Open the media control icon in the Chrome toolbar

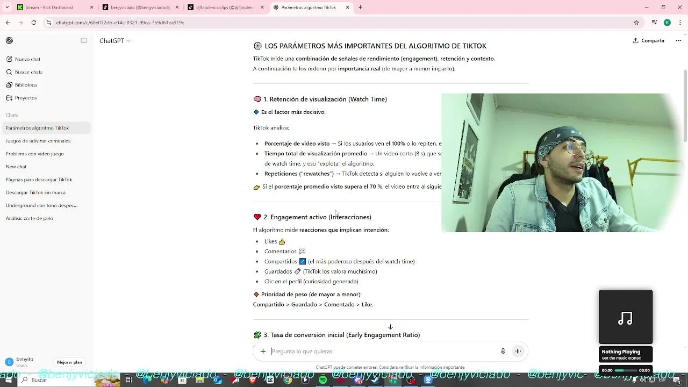point(654,23)
